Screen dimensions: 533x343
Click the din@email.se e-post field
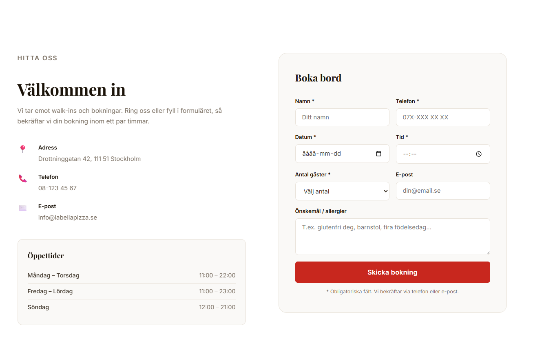point(442,191)
